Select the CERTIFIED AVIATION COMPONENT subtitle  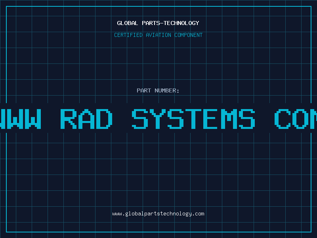(x=158, y=35)
